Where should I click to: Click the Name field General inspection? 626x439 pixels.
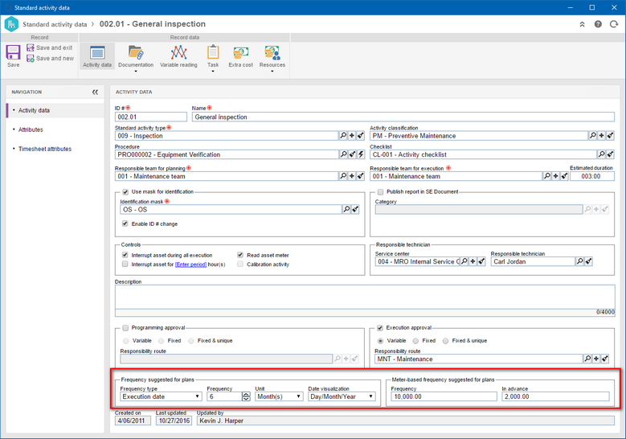403,117
